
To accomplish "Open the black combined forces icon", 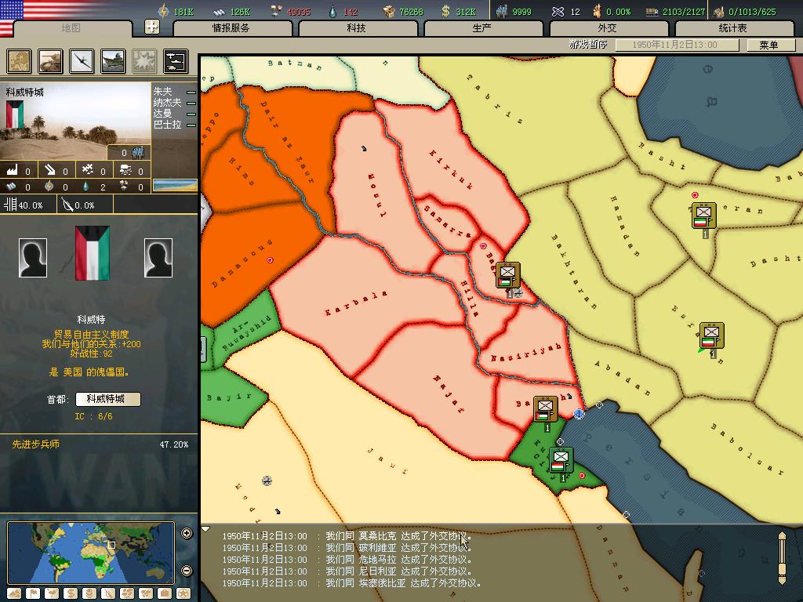I will (x=176, y=61).
